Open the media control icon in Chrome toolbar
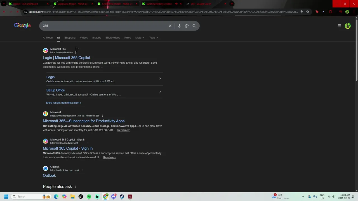This screenshot has height=201, width=358. coord(340,12)
